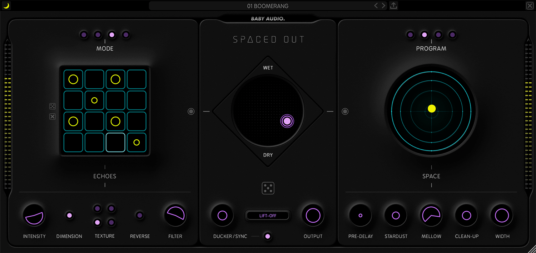Select the fourth Program dot
The width and height of the screenshot is (536, 253).
coord(452,35)
